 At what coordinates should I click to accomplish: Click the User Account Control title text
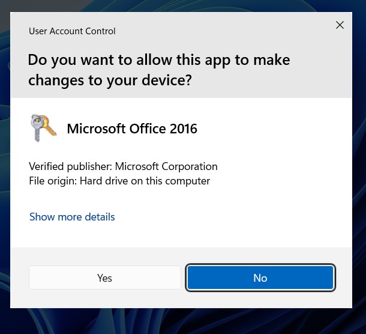pos(72,31)
